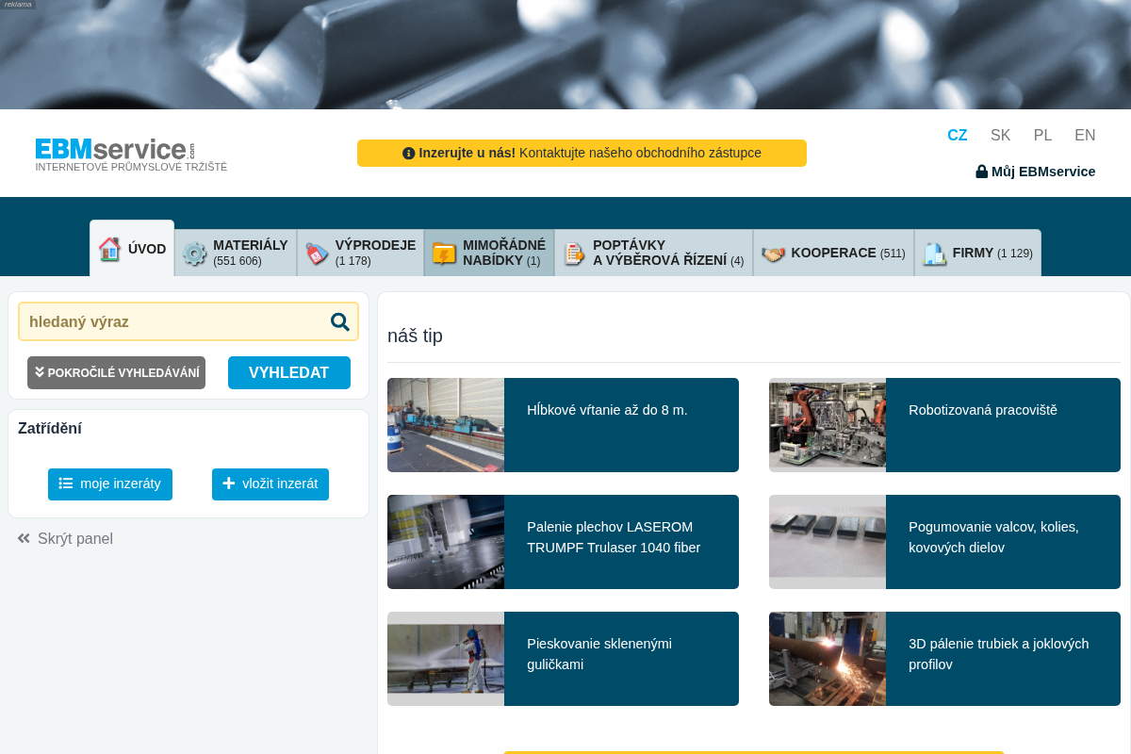Click the EBMservice logo

point(131,155)
